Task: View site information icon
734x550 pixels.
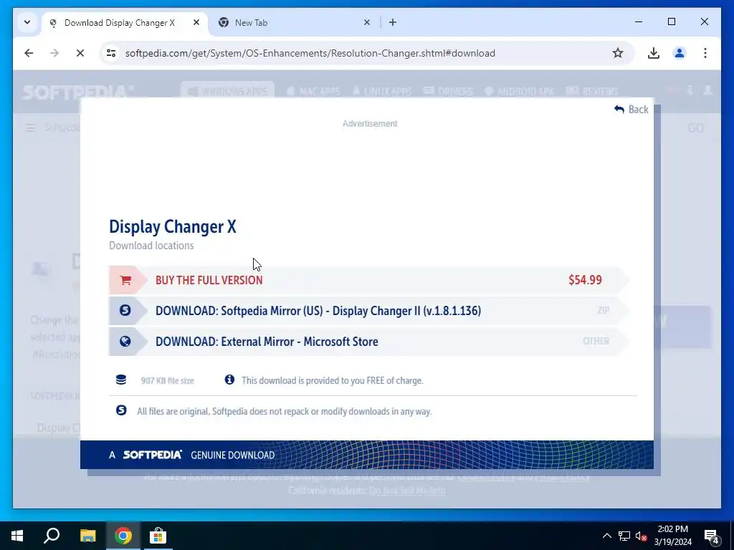Action: tap(111, 53)
